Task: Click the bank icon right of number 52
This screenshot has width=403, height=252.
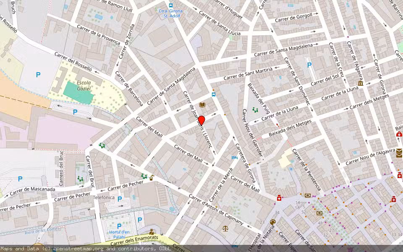Action: coord(319,213)
